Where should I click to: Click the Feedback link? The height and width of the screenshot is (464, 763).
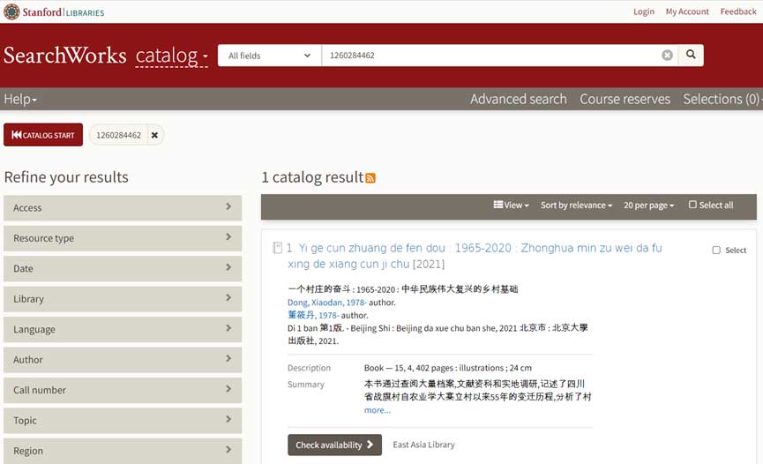point(738,11)
